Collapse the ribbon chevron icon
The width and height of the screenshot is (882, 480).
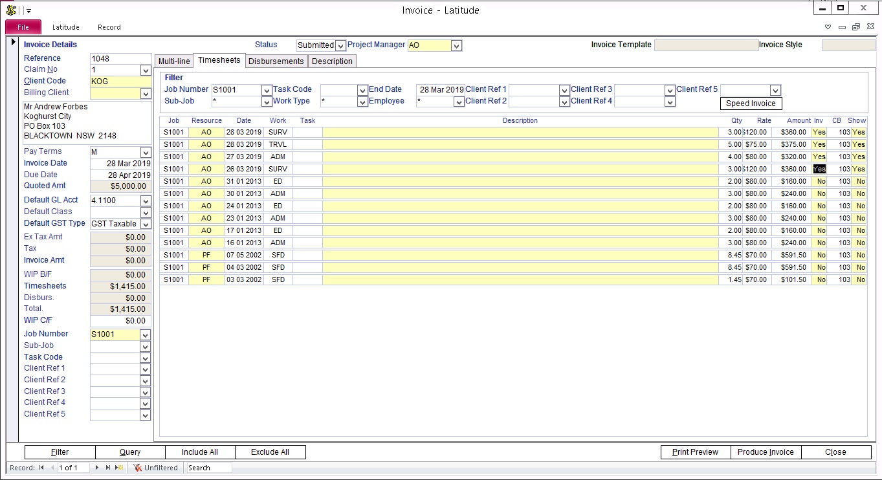point(828,27)
